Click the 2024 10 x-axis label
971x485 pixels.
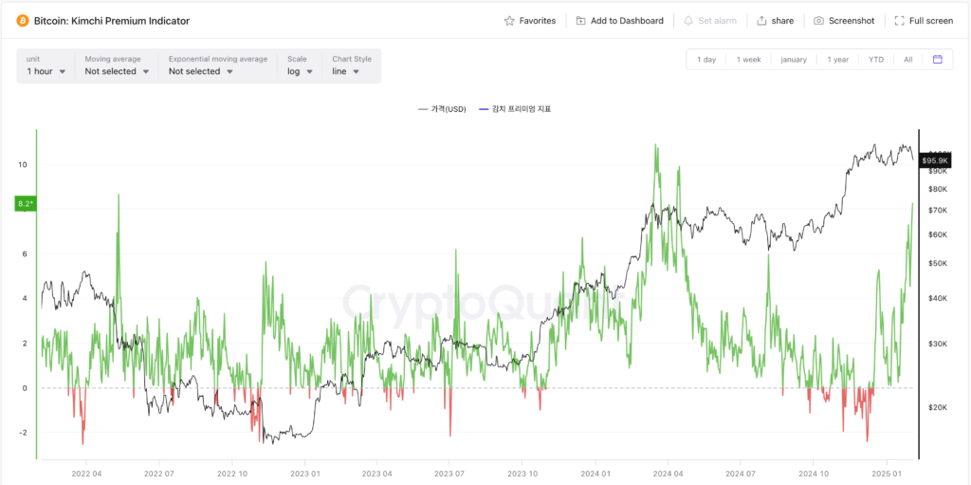coord(814,472)
